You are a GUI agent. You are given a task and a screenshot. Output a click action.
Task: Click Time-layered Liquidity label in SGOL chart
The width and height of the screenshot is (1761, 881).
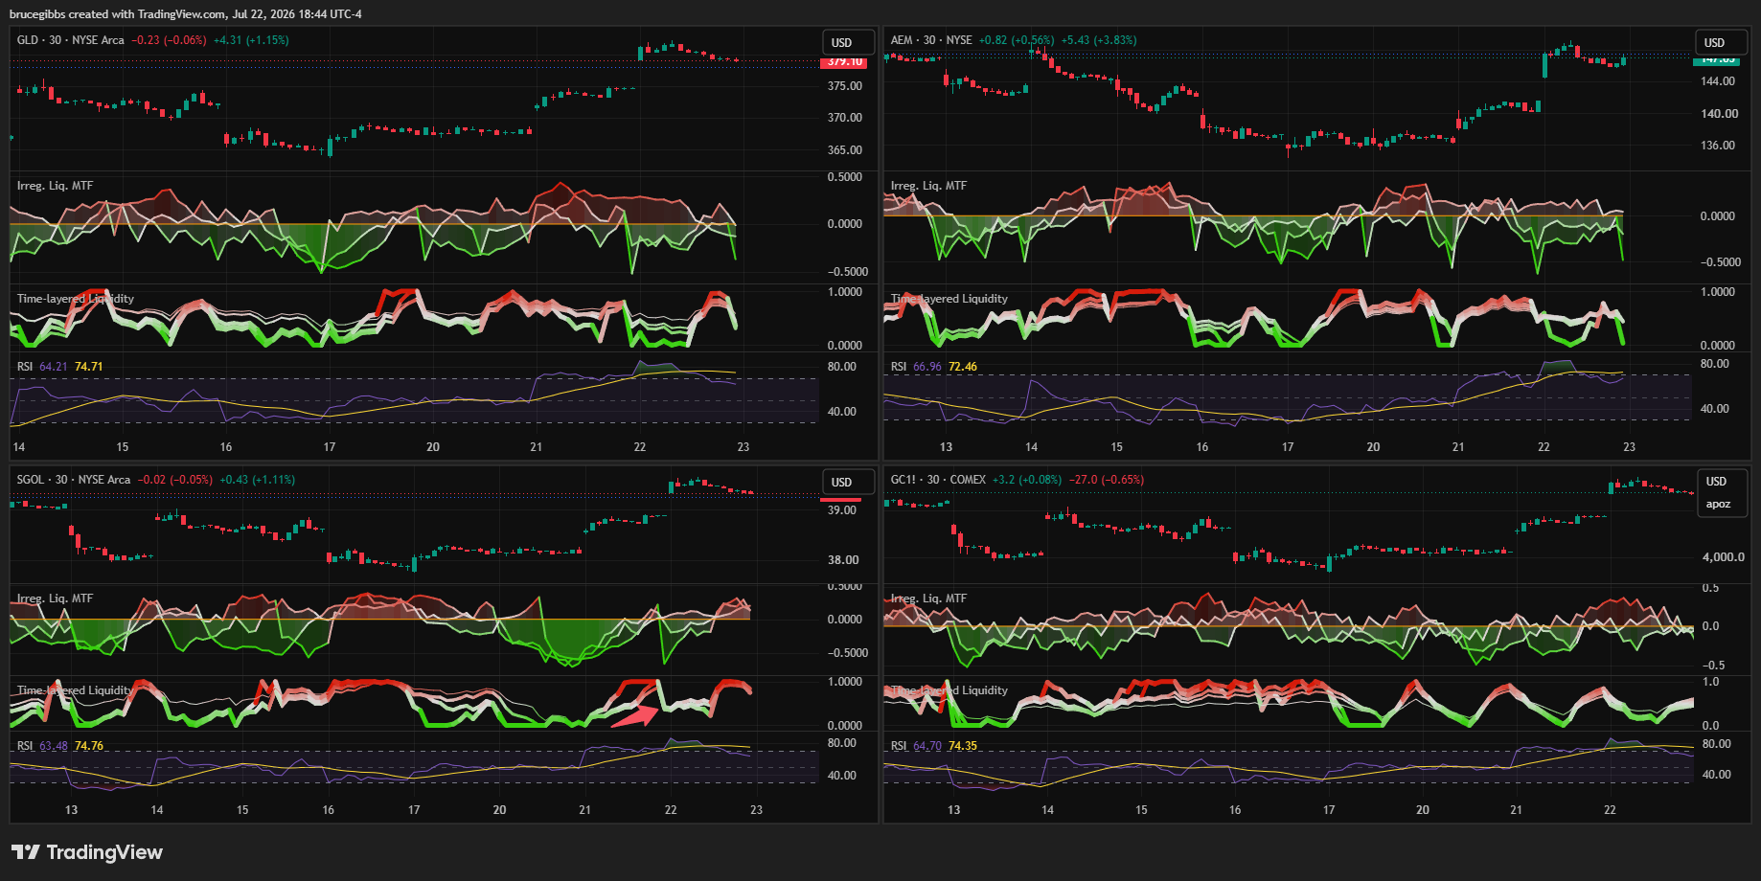coord(76,690)
